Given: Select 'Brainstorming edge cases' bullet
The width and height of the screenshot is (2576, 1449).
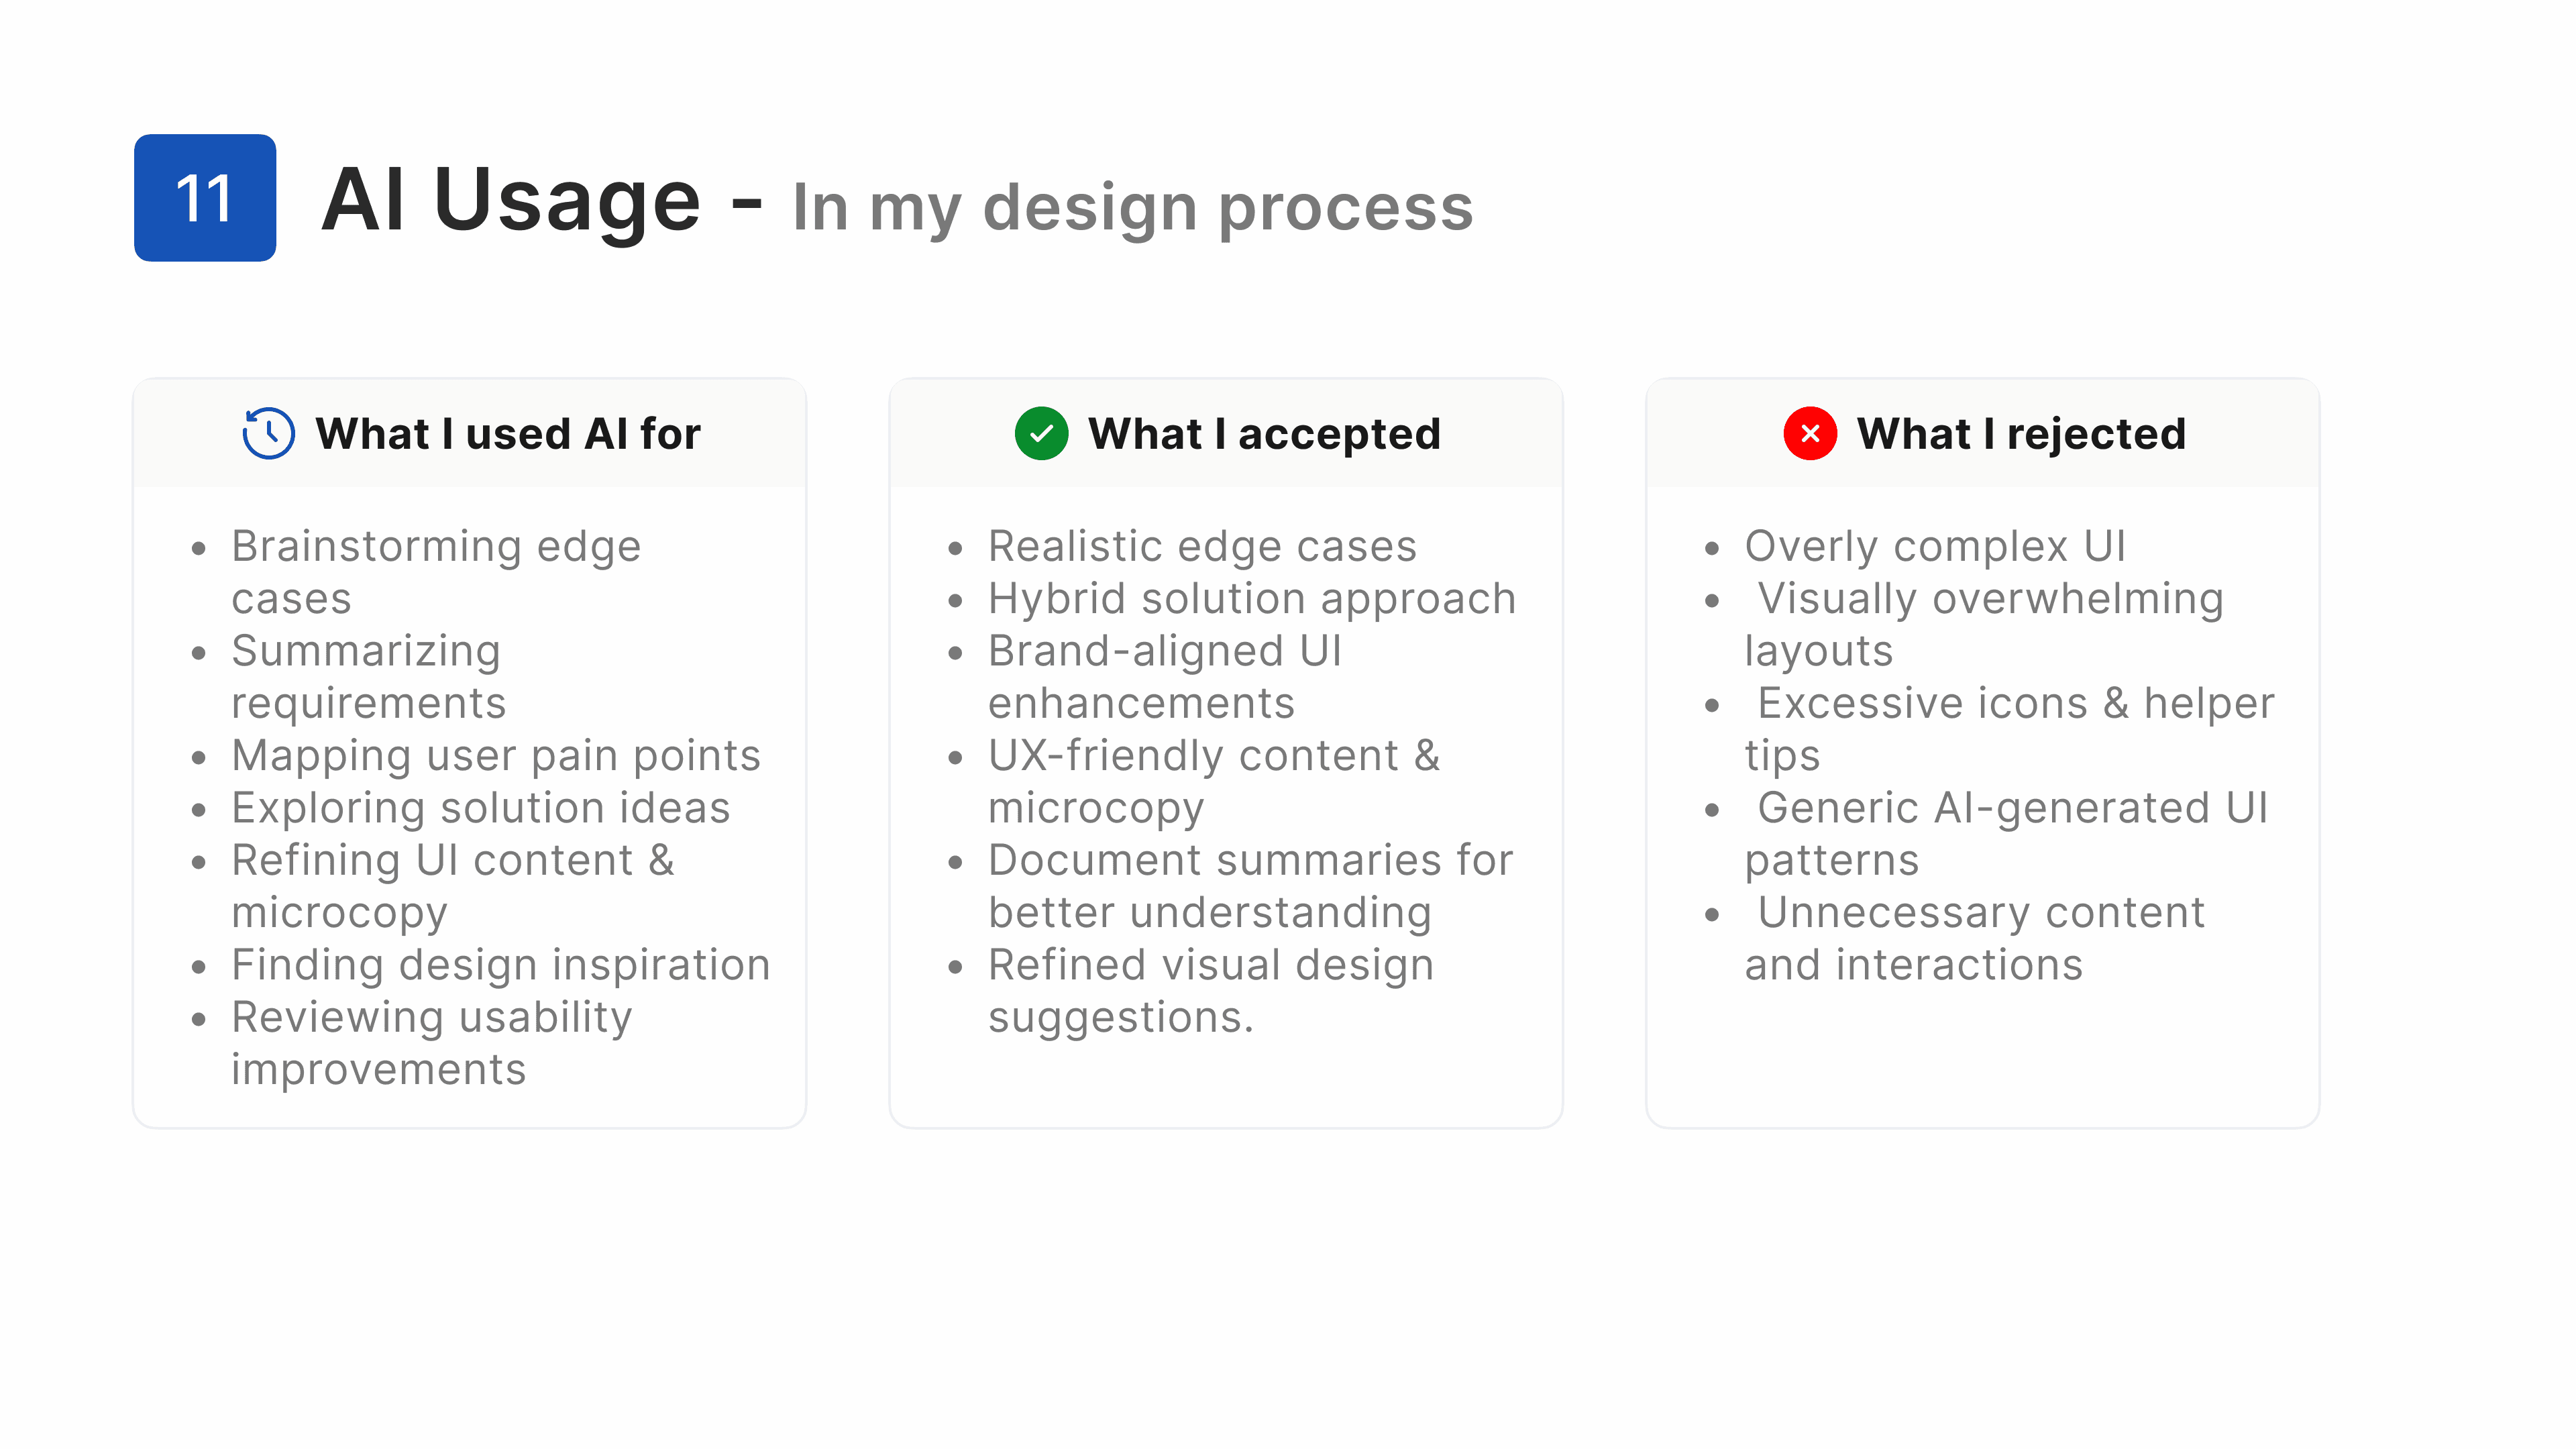Looking at the screenshot, I should point(436,572).
